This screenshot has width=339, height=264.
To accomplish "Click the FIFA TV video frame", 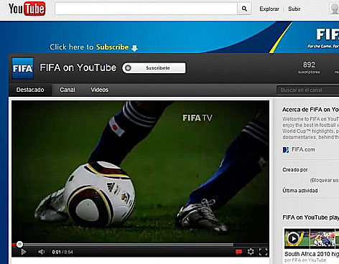I will (140, 171).
